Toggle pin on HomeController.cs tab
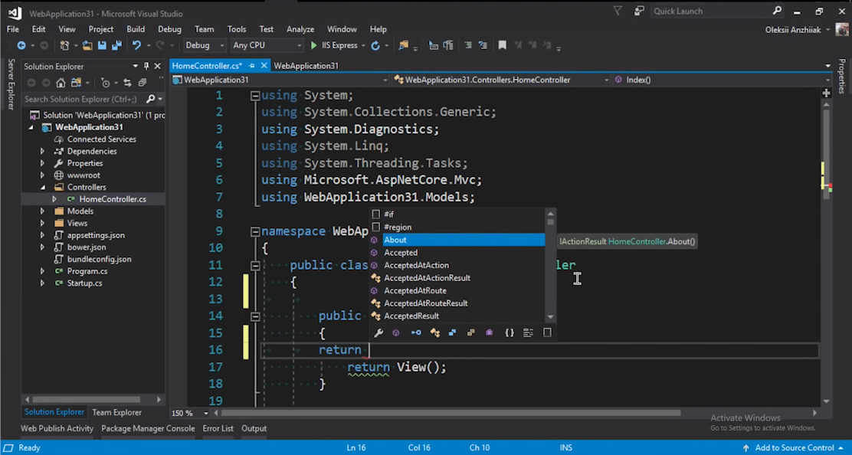The height and width of the screenshot is (455, 852). click(253, 66)
